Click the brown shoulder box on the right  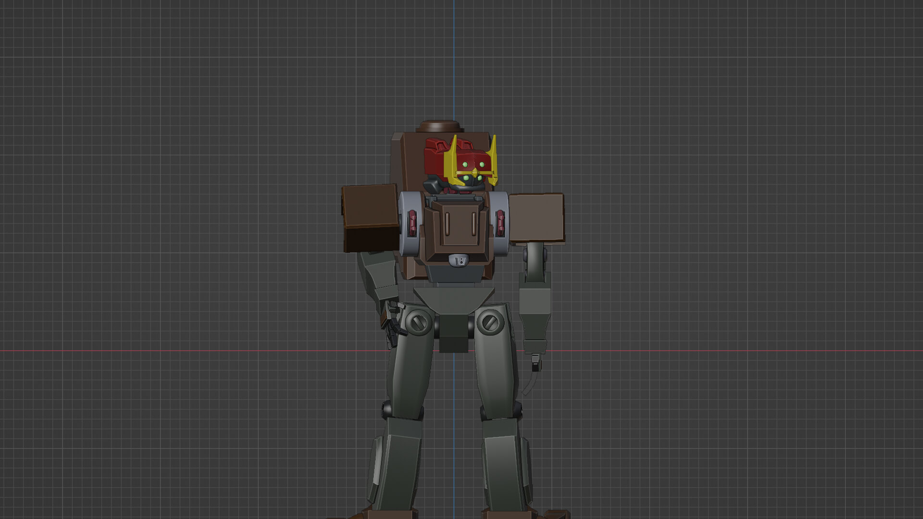click(536, 217)
